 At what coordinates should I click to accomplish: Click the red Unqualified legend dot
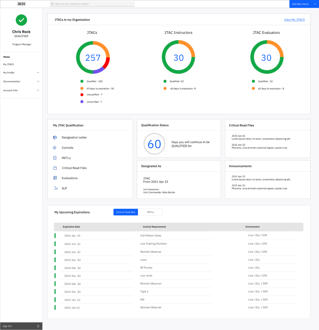coord(82,95)
